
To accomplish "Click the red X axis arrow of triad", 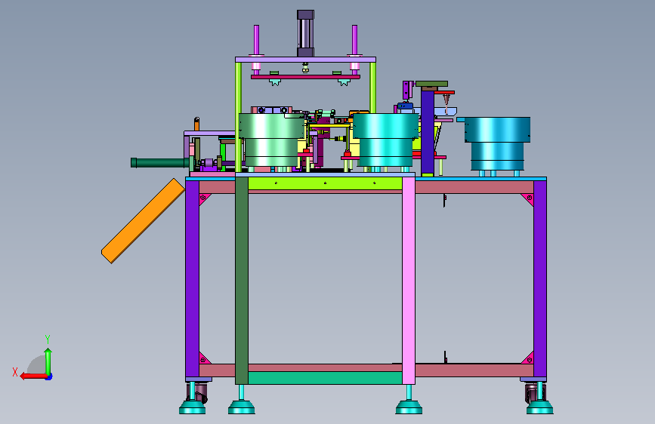I will pos(33,376).
